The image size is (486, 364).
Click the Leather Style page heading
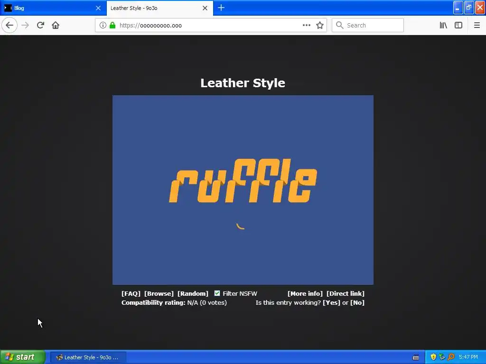point(243,82)
